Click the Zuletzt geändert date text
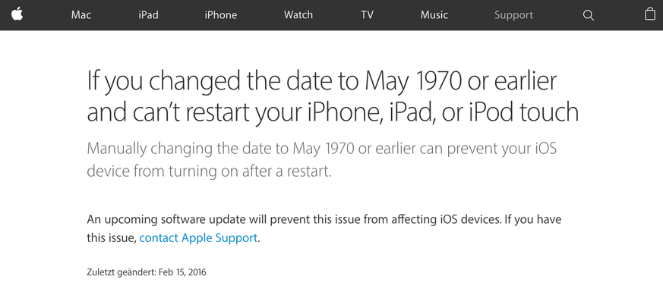Screen dimensions: 663x308 (147, 272)
